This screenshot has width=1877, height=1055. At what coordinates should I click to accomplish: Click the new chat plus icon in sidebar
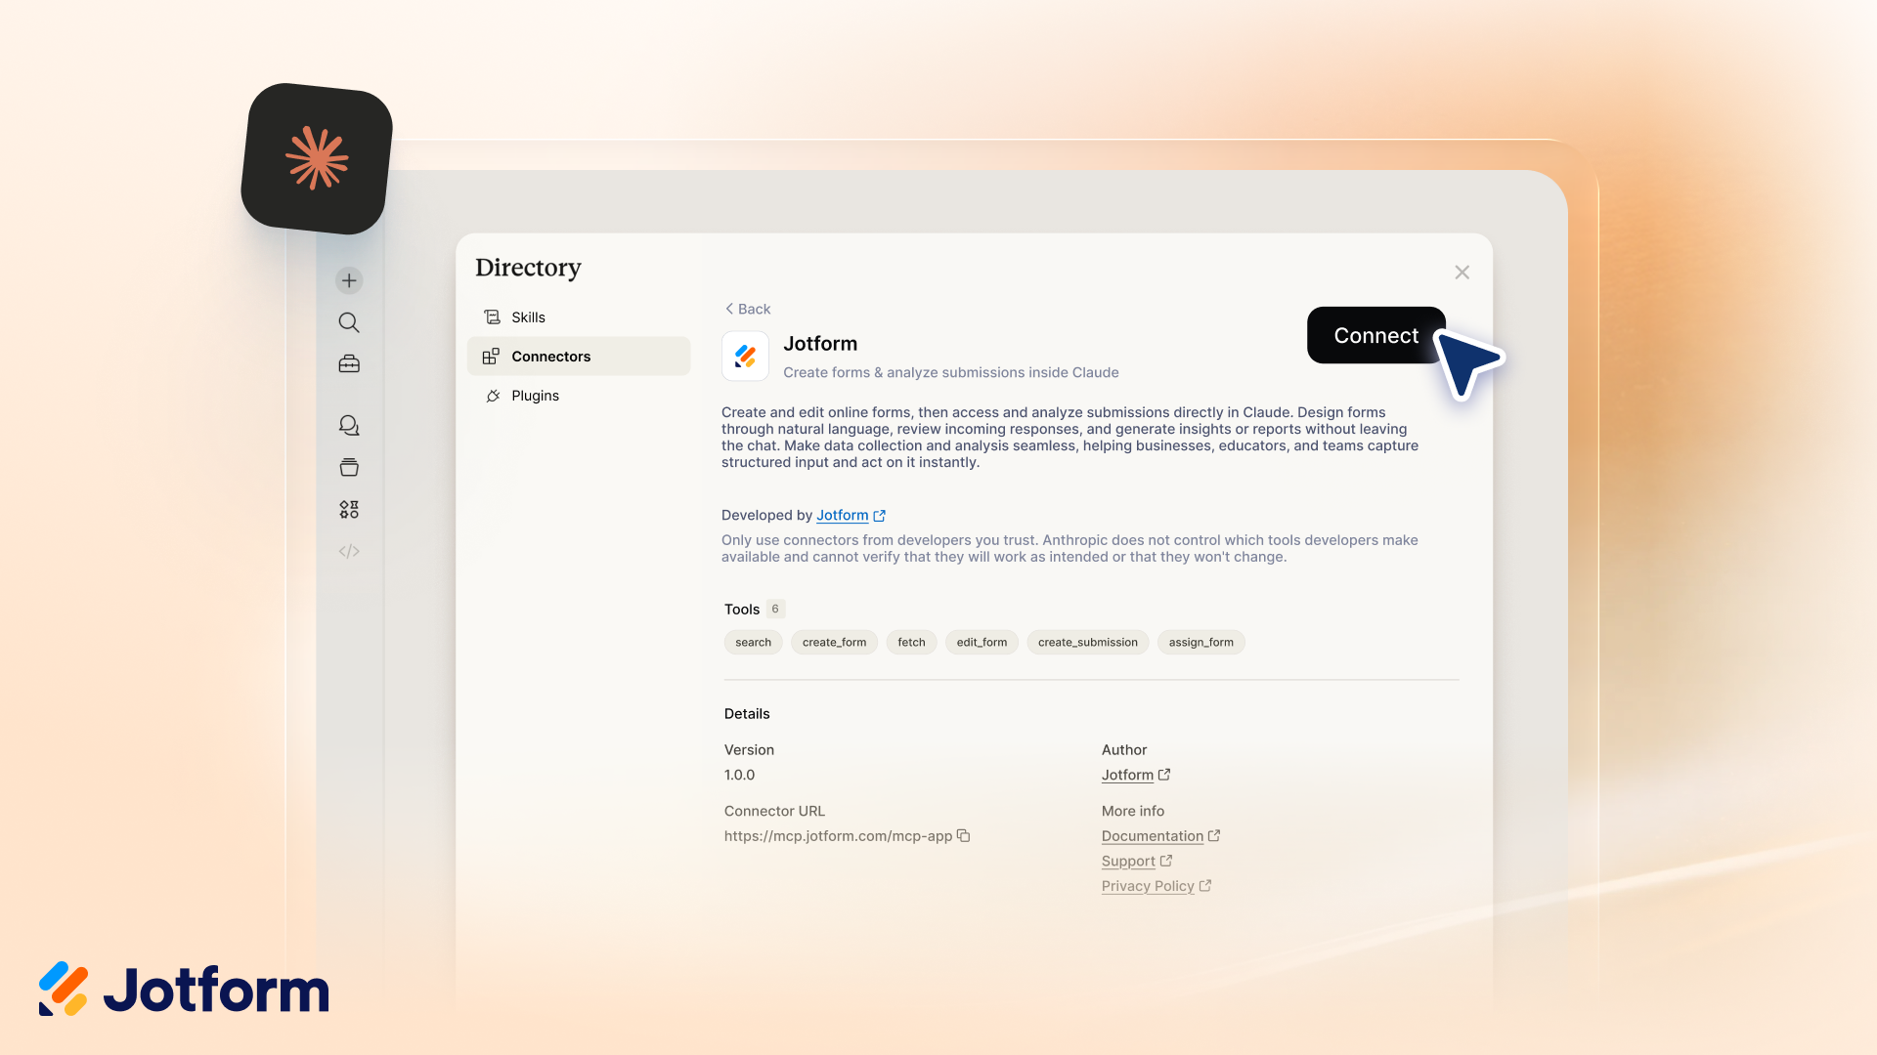click(349, 280)
